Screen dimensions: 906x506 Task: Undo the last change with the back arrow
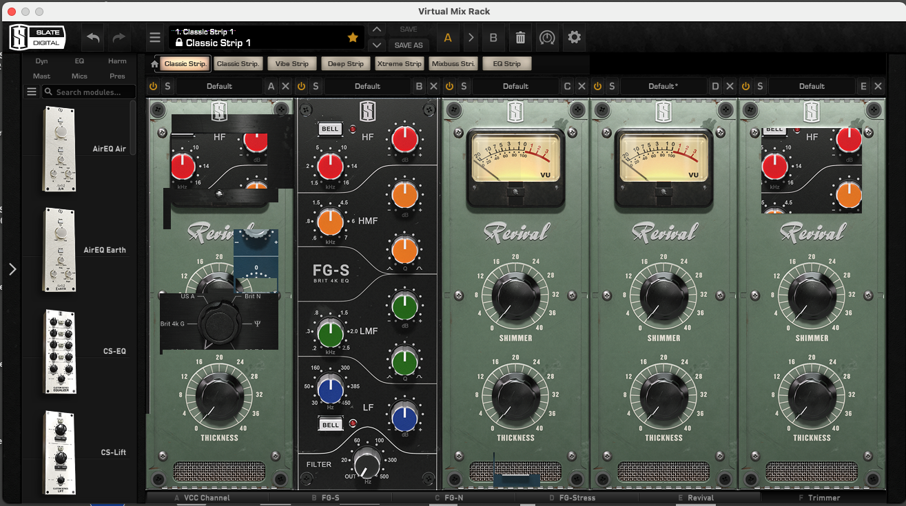click(x=93, y=38)
